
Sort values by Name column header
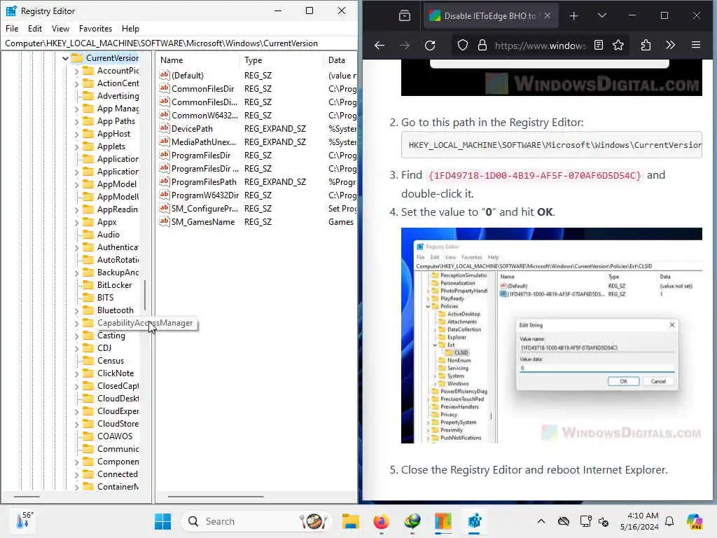pos(197,60)
